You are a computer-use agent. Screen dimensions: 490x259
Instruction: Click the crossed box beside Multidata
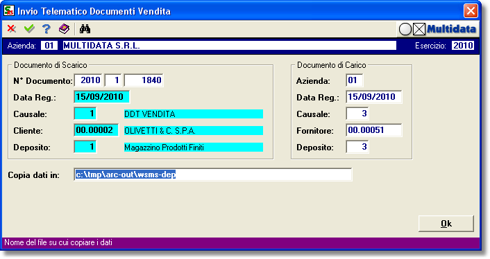coord(419,29)
